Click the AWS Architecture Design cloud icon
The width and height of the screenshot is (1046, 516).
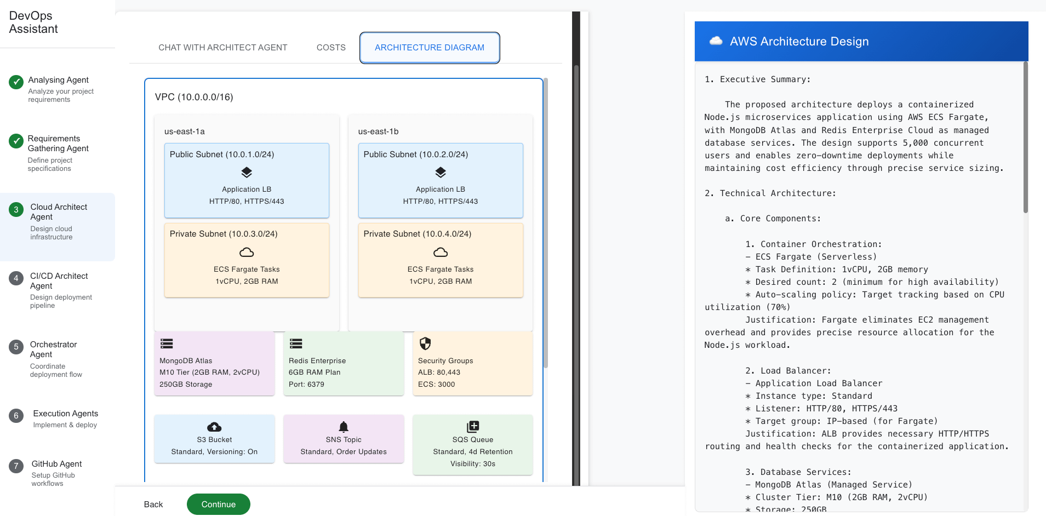[716, 41]
